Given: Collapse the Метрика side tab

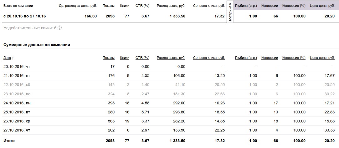Looking at the screenshot, I should [x=230, y=12].
